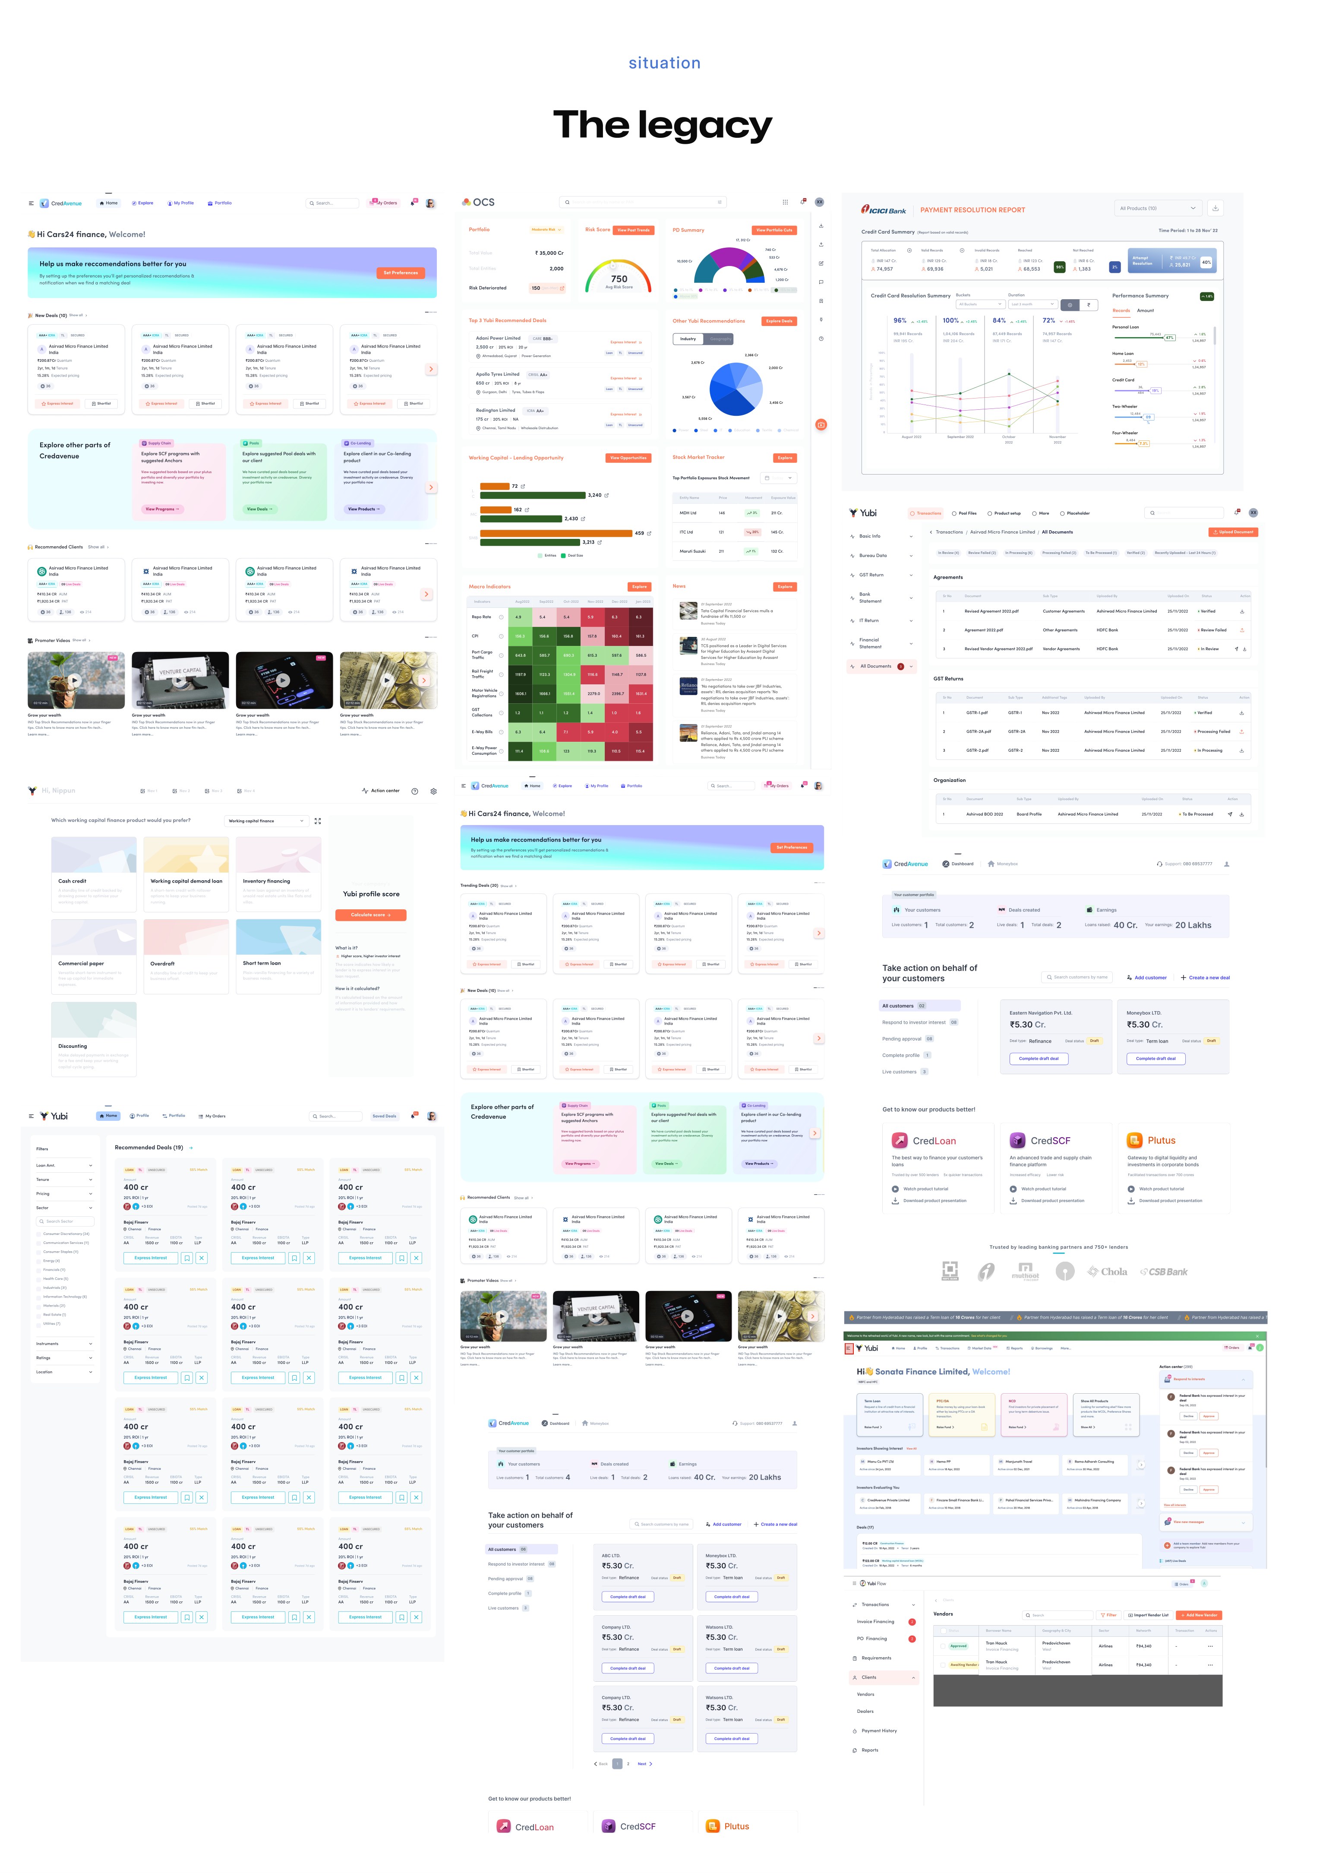Click the orange floating video button in OCS
The width and height of the screenshot is (1326, 1873).
(821, 424)
